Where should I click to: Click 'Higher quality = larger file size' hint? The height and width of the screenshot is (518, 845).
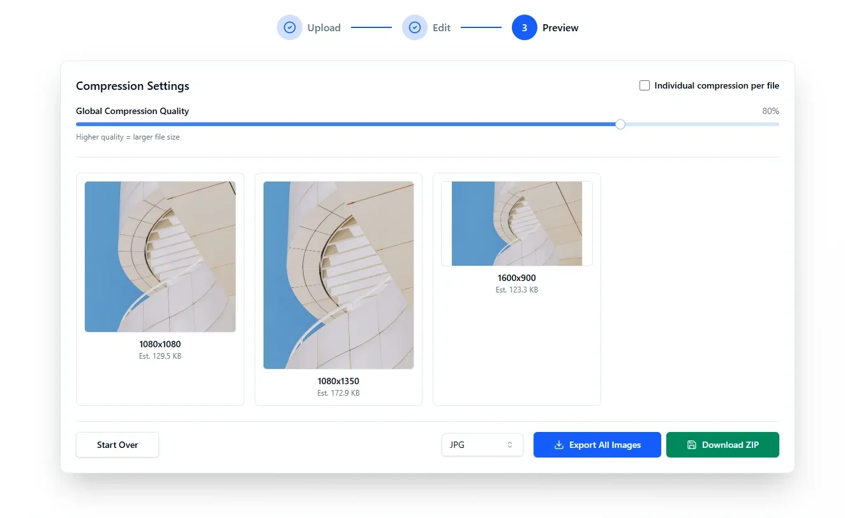coord(128,137)
